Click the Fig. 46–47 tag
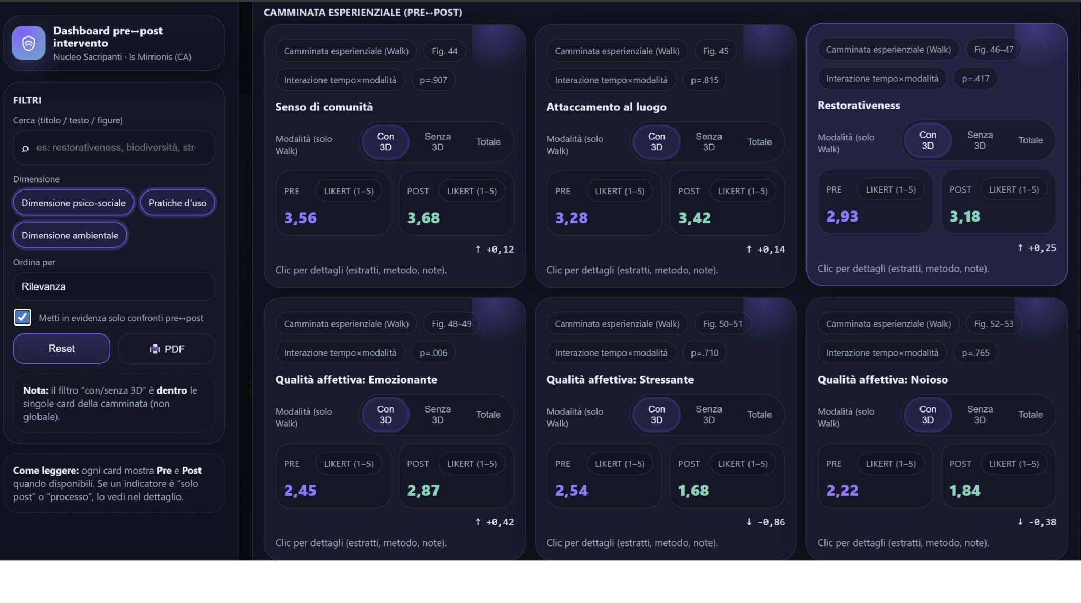 [993, 50]
